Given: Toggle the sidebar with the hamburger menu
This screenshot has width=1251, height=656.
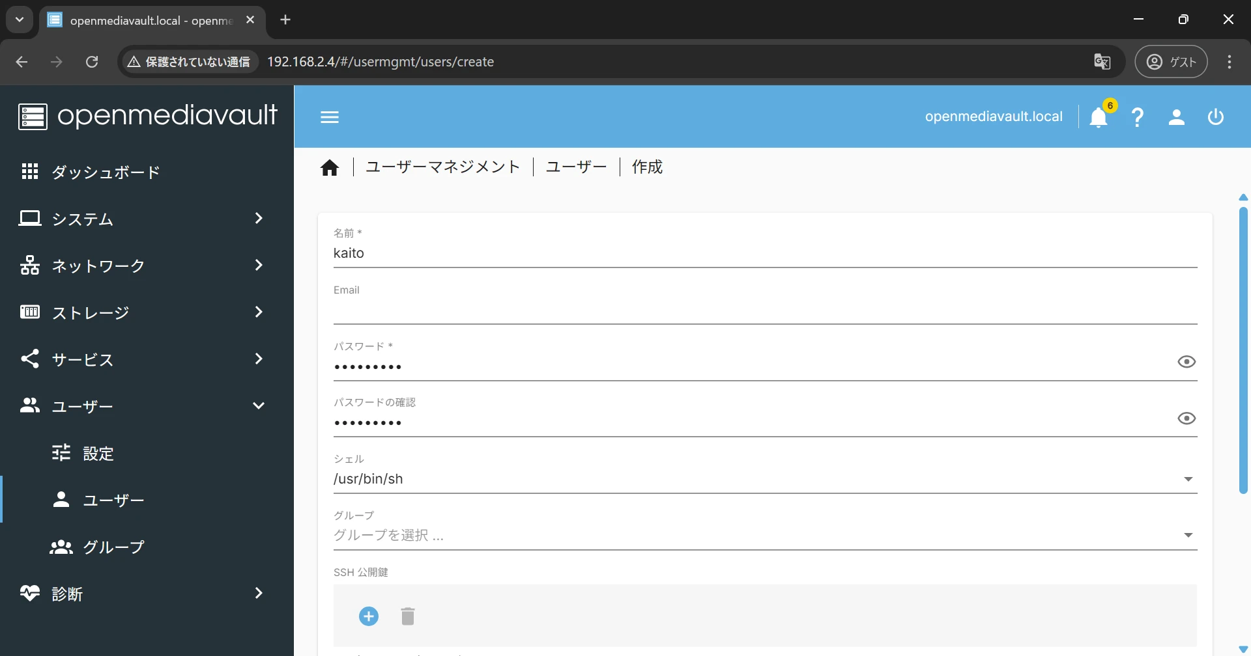Looking at the screenshot, I should tap(330, 117).
